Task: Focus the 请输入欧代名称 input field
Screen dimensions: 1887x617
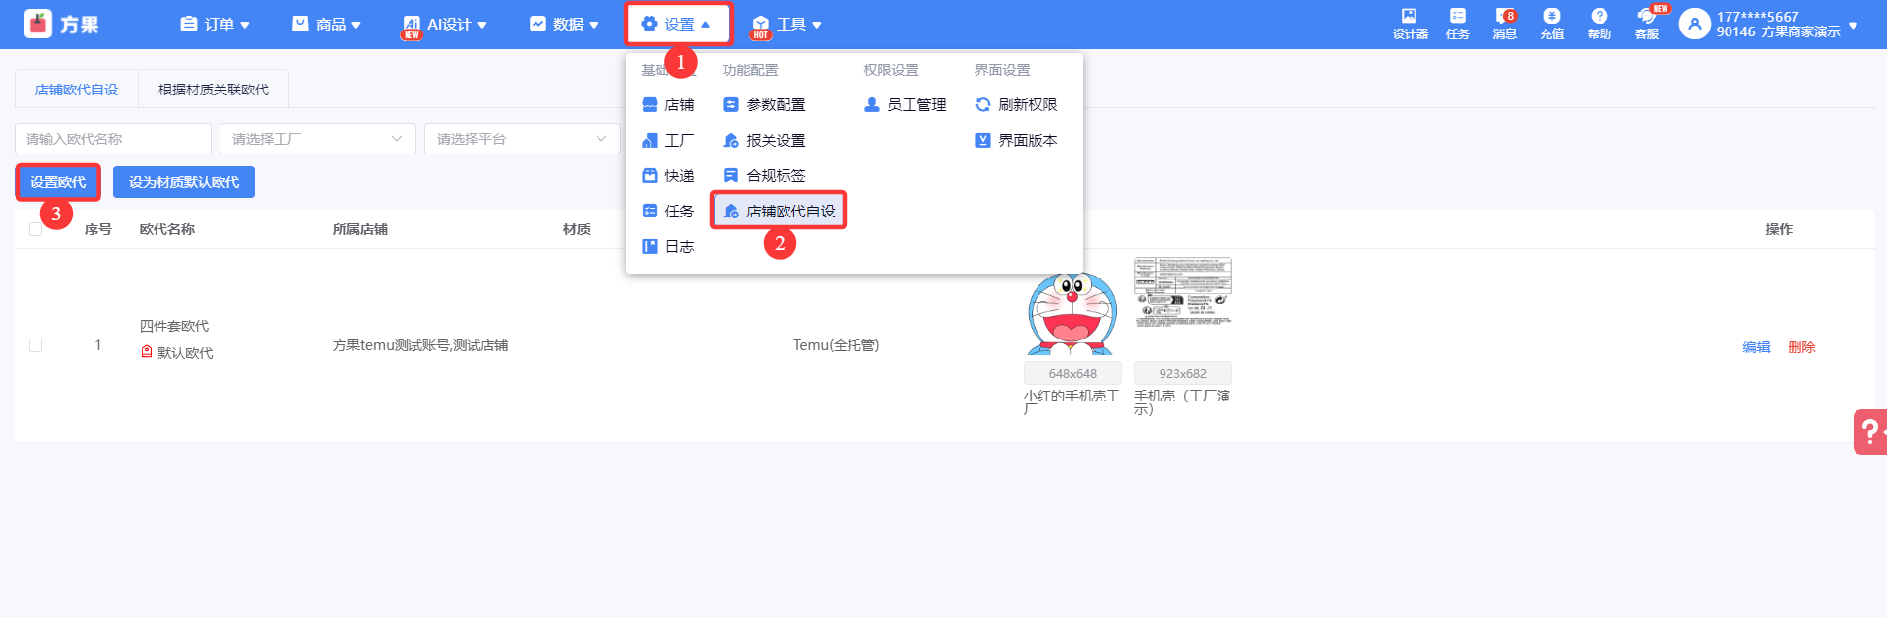Action: pos(113,139)
